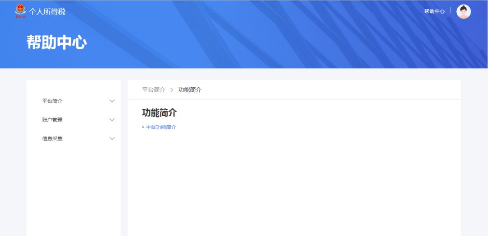Open the 平台功能简介 article link

pos(161,127)
